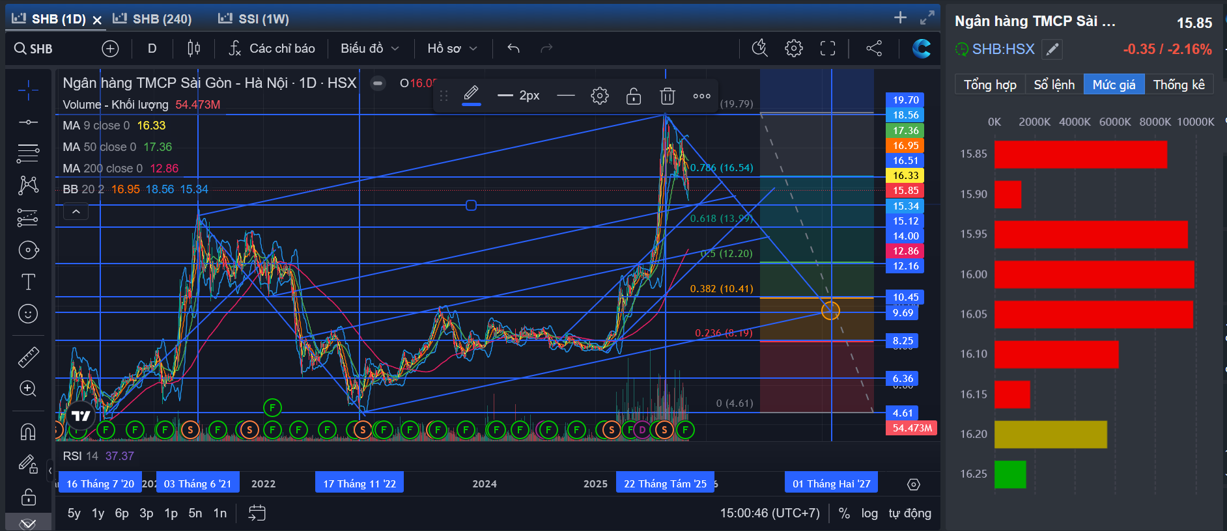Open chart settings from the top toolbar
This screenshot has width=1227, height=531.
pos(793,48)
